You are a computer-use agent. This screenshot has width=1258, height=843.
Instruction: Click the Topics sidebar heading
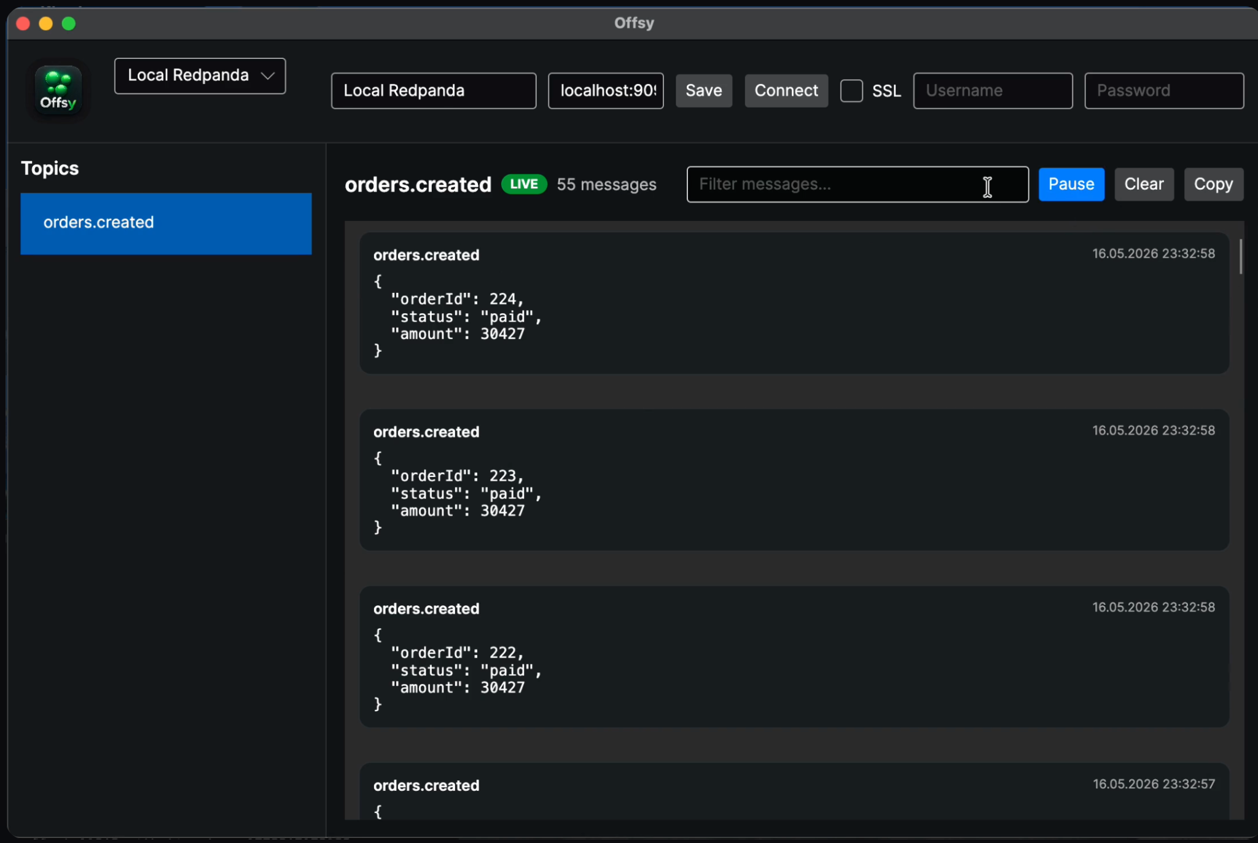pyautogui.click(x=50, y=168)
